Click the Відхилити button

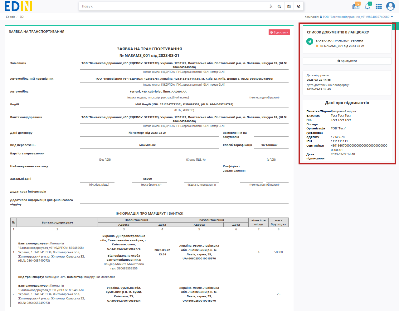click(x=279, y=32)
